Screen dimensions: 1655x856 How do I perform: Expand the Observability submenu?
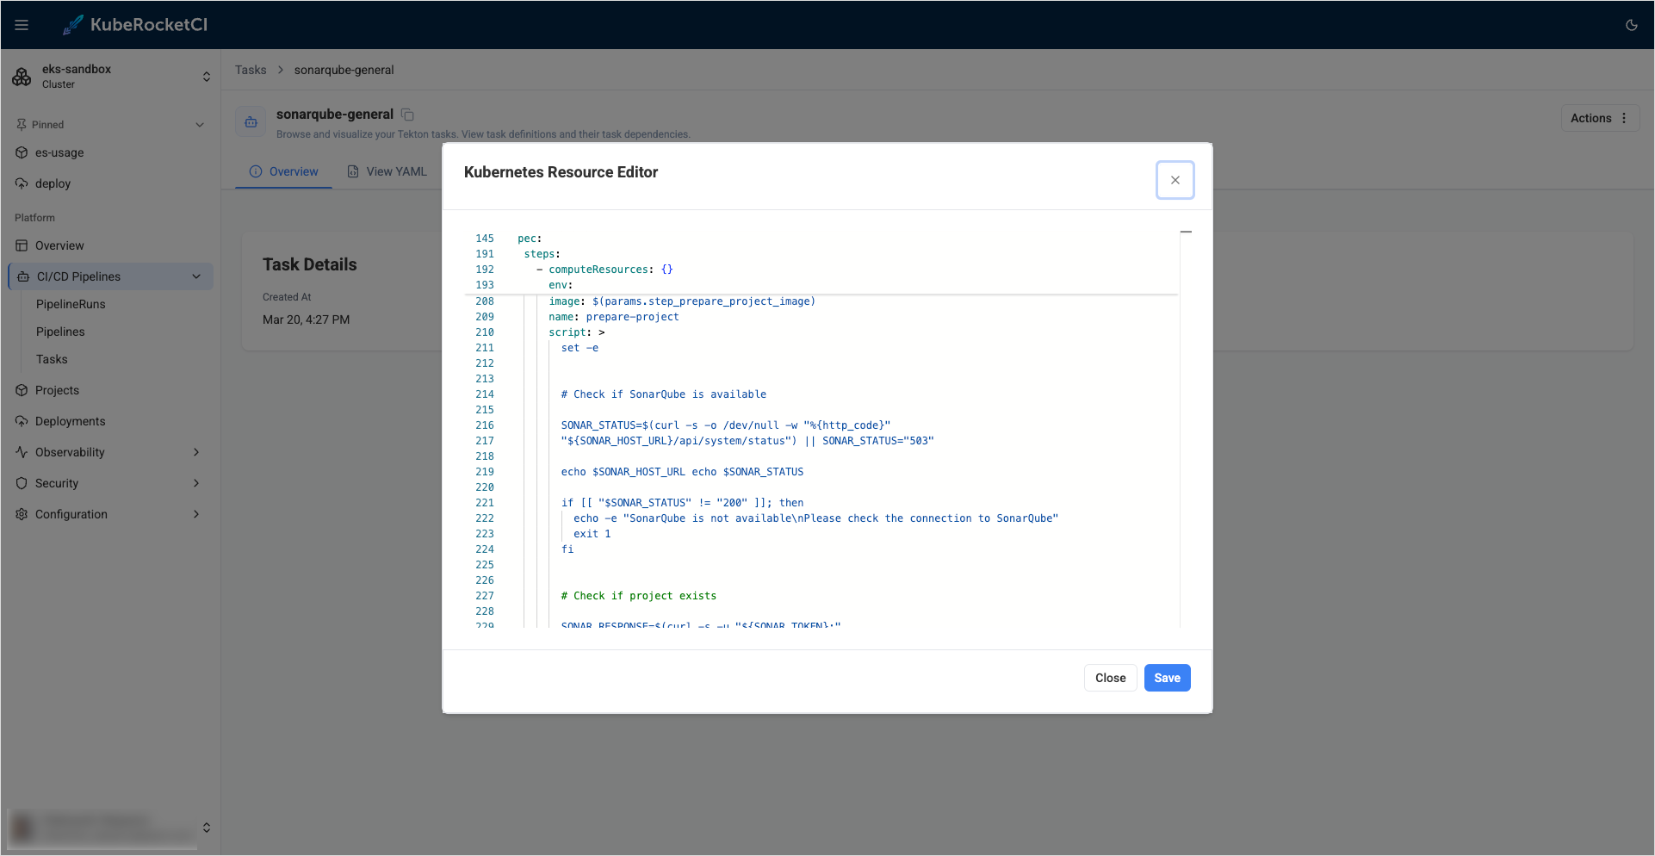[x=196, y=452]
